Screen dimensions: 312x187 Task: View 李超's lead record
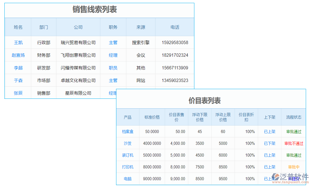pos(18,68)
